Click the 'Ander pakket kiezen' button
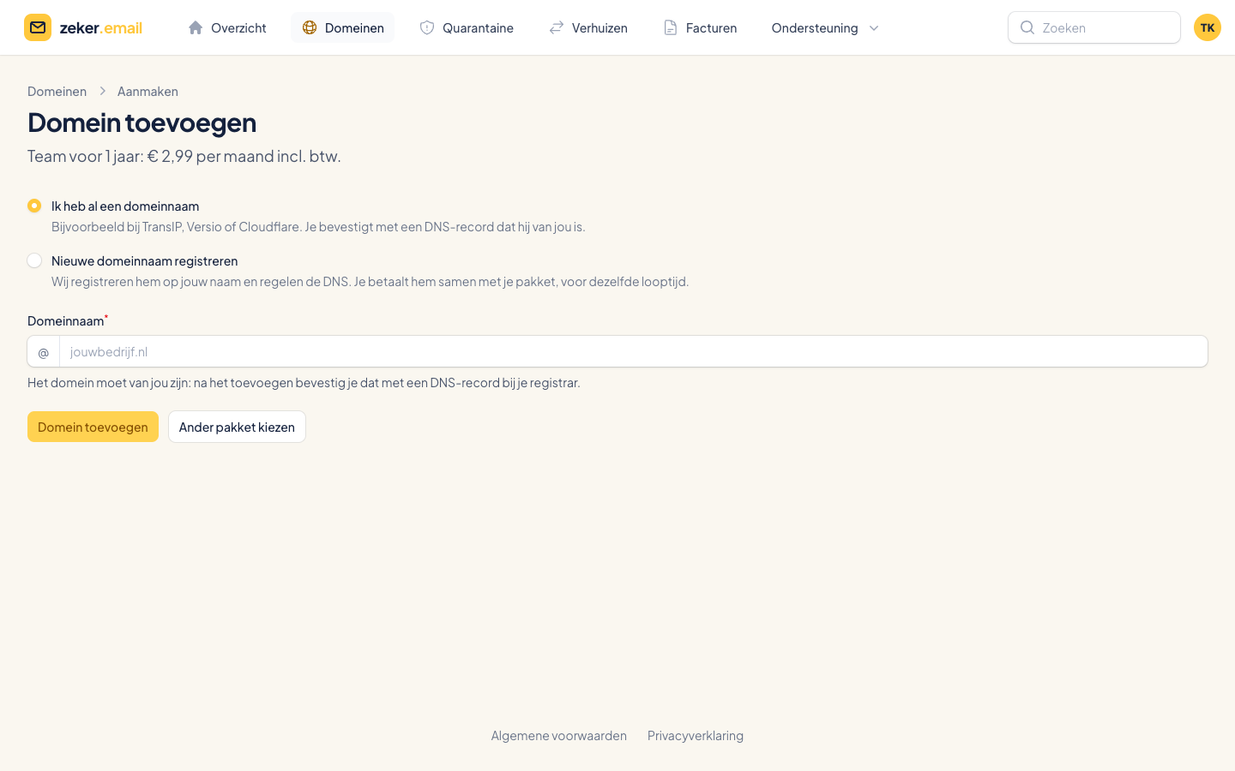 pyautogui.click(x=237, y=427)
